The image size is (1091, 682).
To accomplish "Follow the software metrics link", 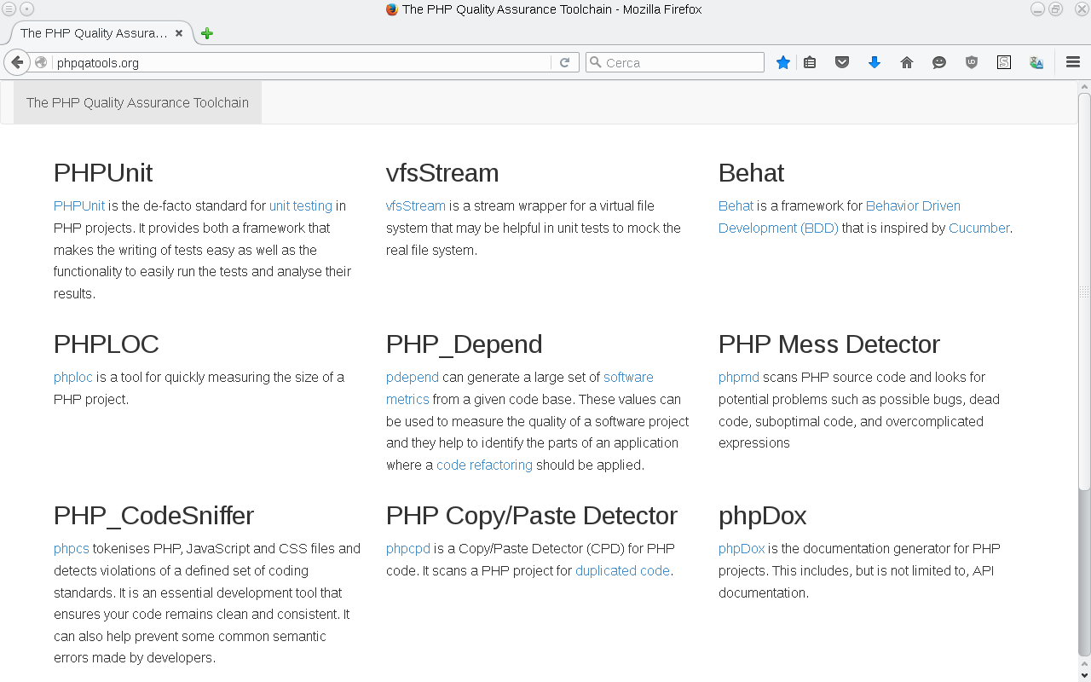I will point(520,388).
